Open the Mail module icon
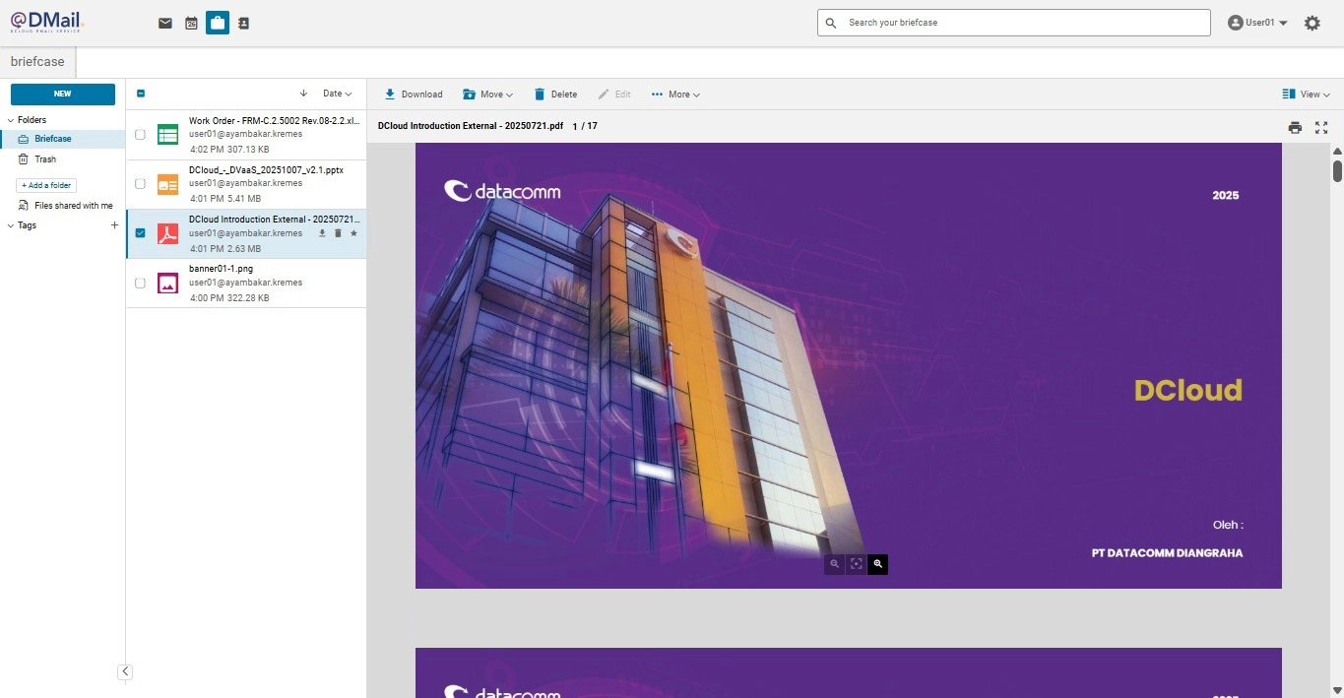 click(x=164, y=23)
